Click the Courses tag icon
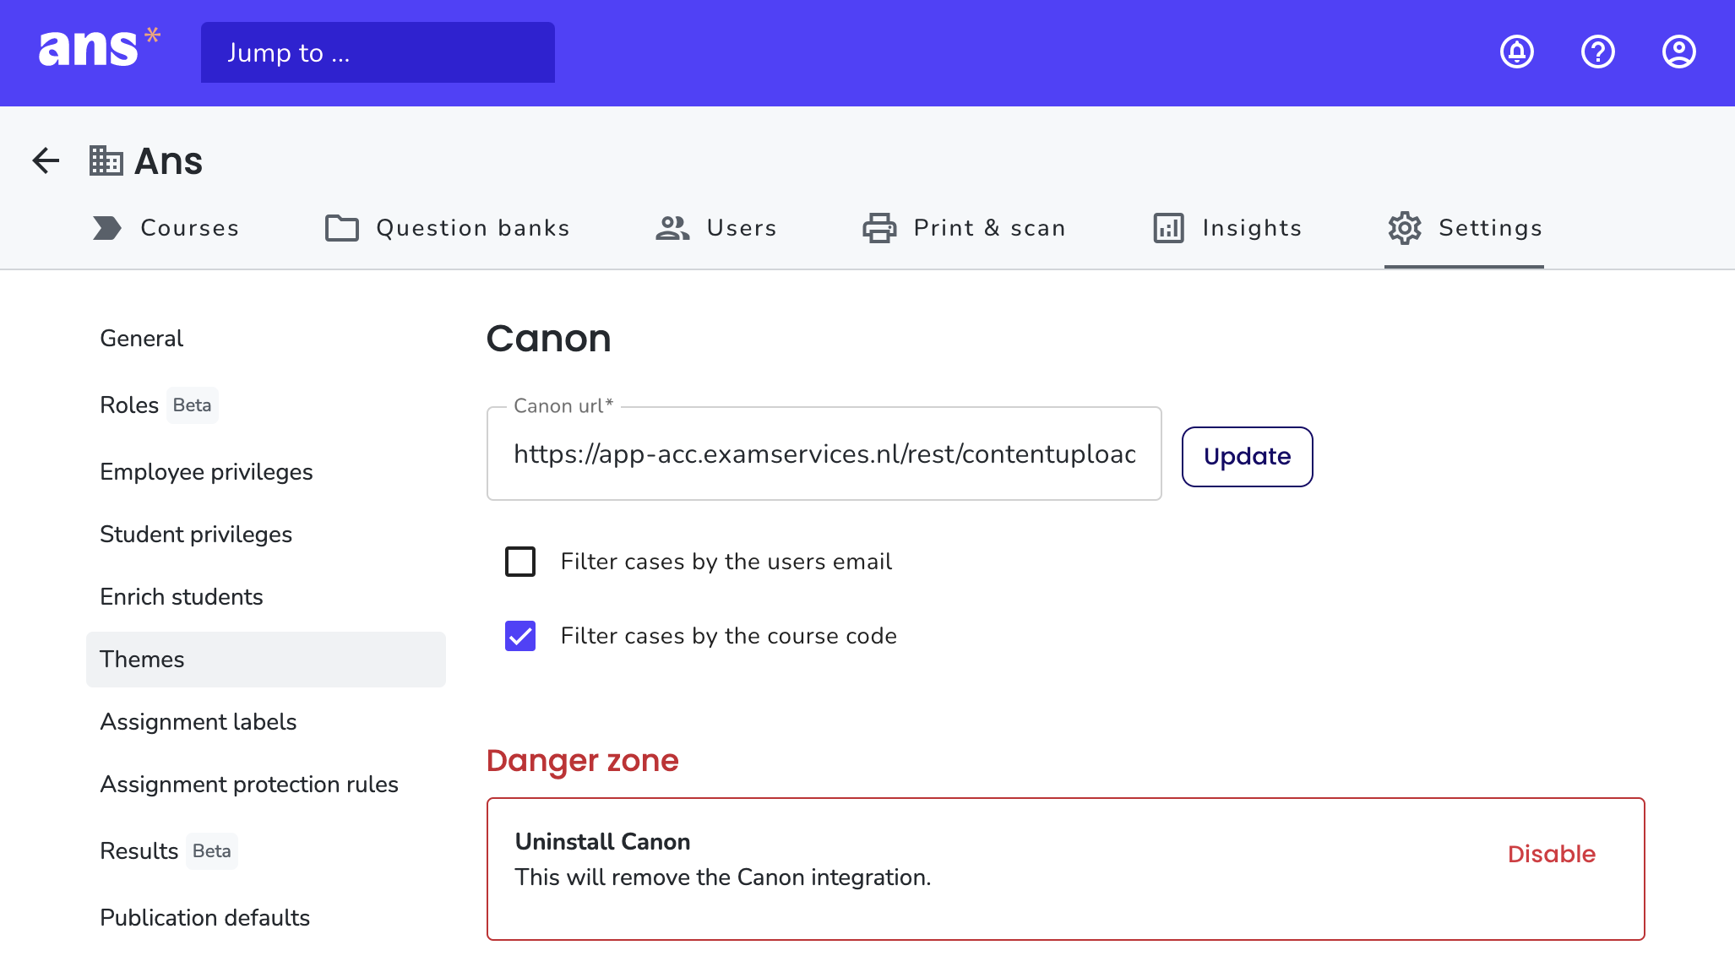 [107, 228]
